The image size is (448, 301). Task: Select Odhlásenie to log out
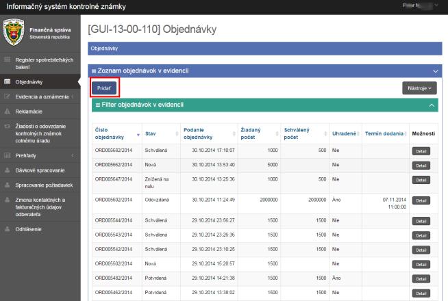40,229
